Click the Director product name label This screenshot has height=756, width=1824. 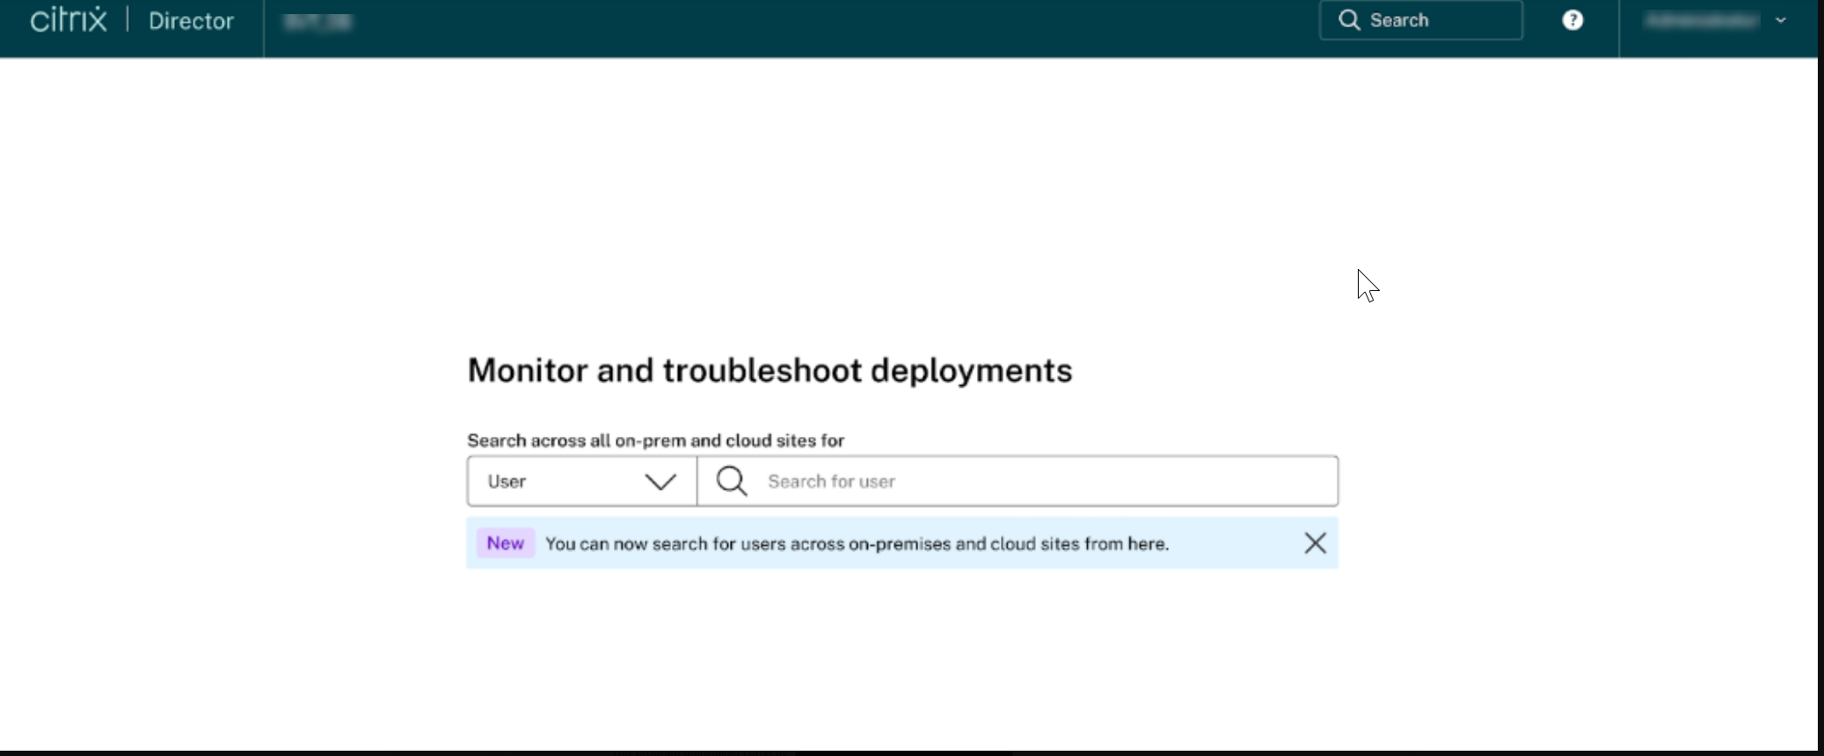(191, 21)
